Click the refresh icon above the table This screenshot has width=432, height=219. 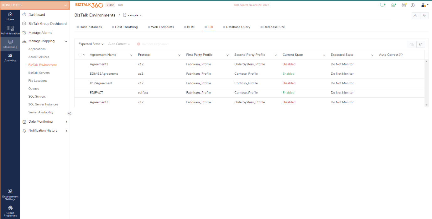(420, 44)
